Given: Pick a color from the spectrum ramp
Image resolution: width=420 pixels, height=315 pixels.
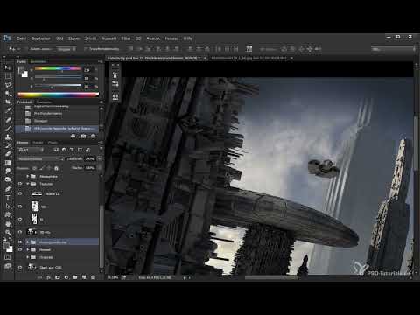Looking at the screenshot, I should click(x=58, y=94).
